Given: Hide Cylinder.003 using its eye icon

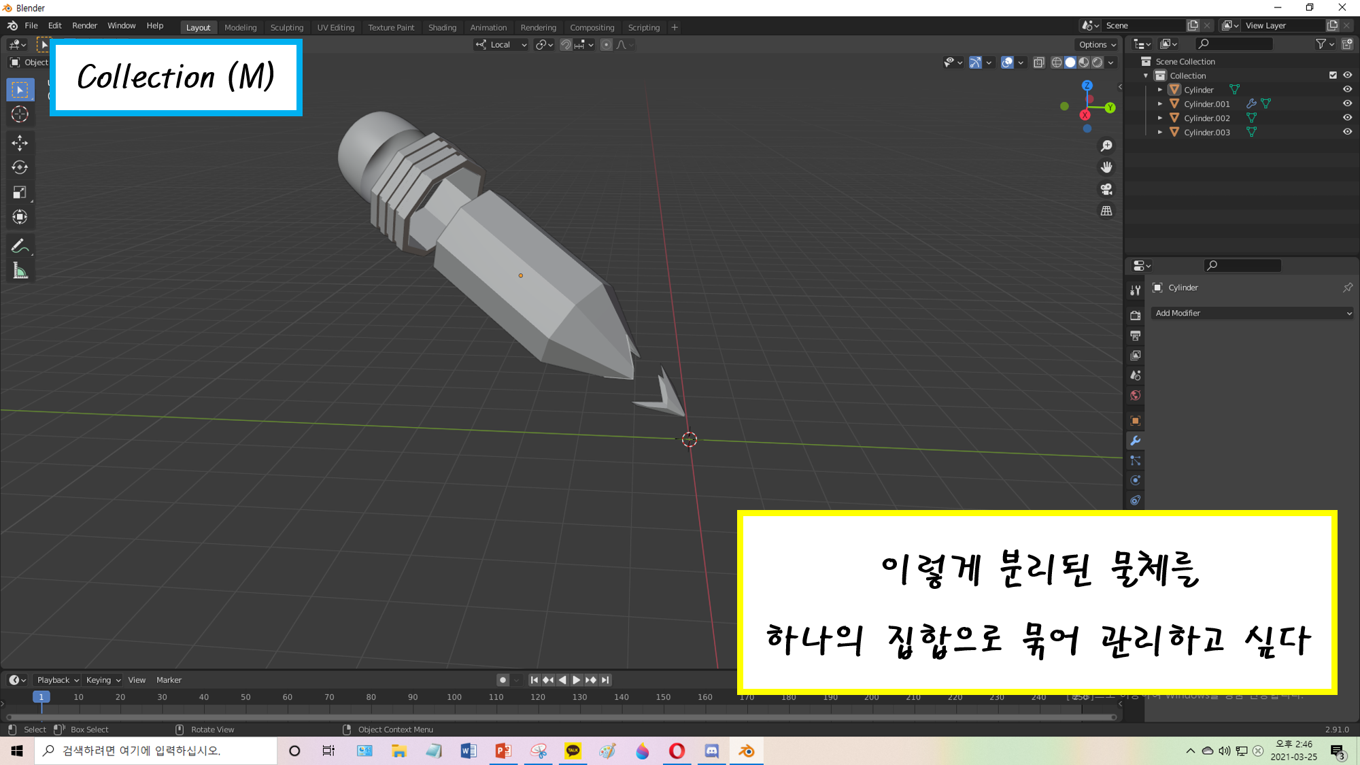Looking at the screenshot, I should 1347,132.
